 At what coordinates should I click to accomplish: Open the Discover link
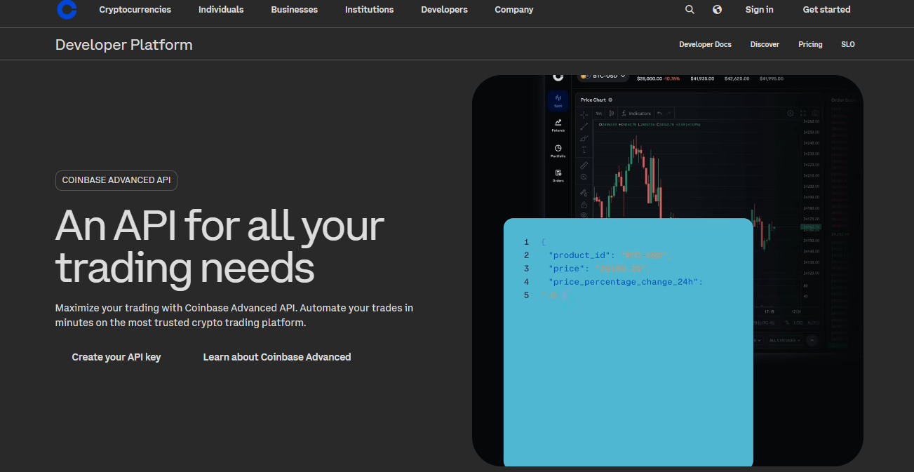(x=765, y=44)
